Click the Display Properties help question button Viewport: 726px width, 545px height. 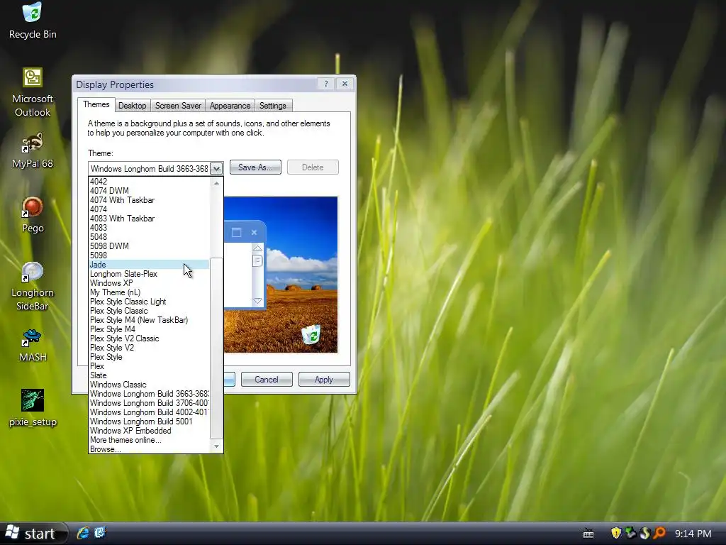326,84
